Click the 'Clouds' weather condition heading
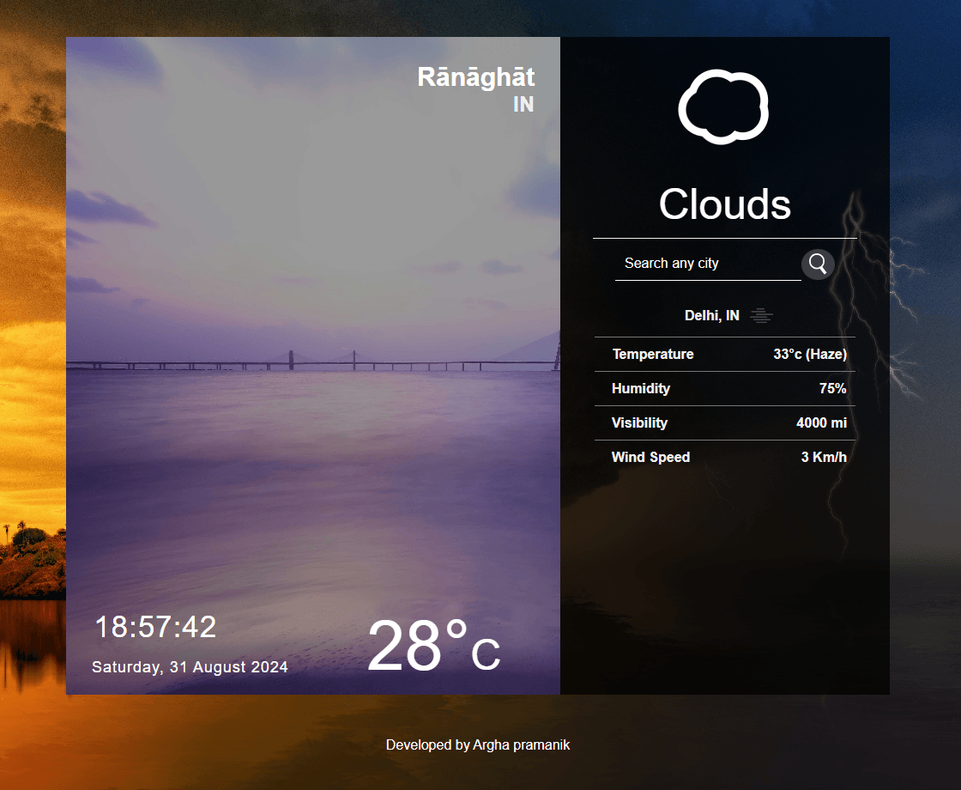 click(724, 204)
